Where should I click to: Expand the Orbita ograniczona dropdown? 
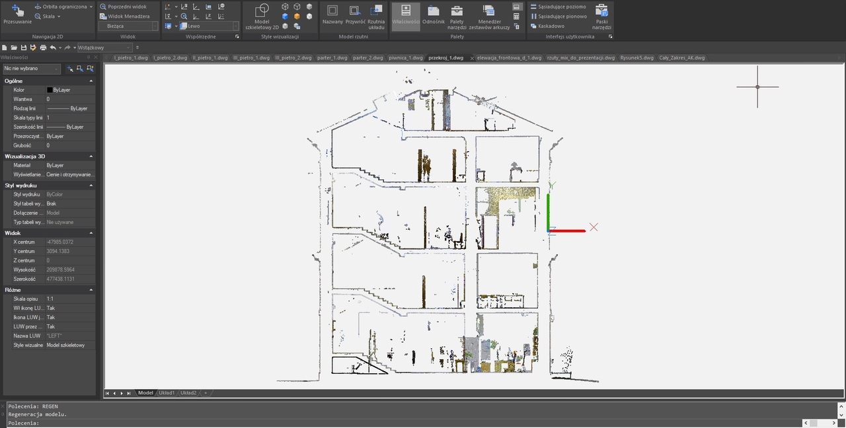pyautogui.click(x=91, y=7)
